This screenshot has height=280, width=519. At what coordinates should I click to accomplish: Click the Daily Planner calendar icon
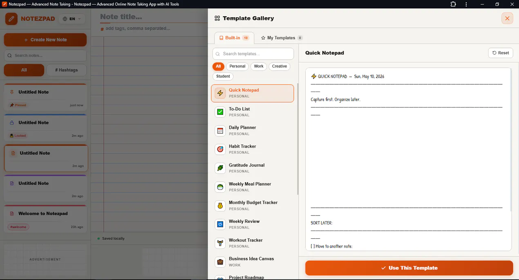pyautogui.click(x=220, y=131)
